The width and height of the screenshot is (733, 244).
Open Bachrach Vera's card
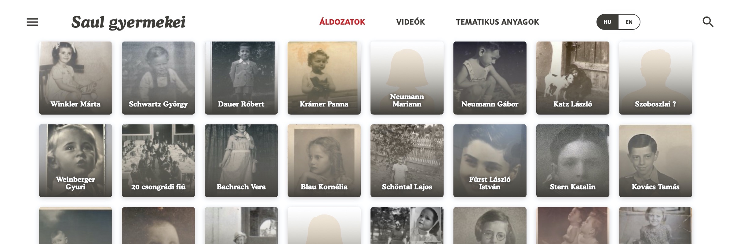coord(241,161)
